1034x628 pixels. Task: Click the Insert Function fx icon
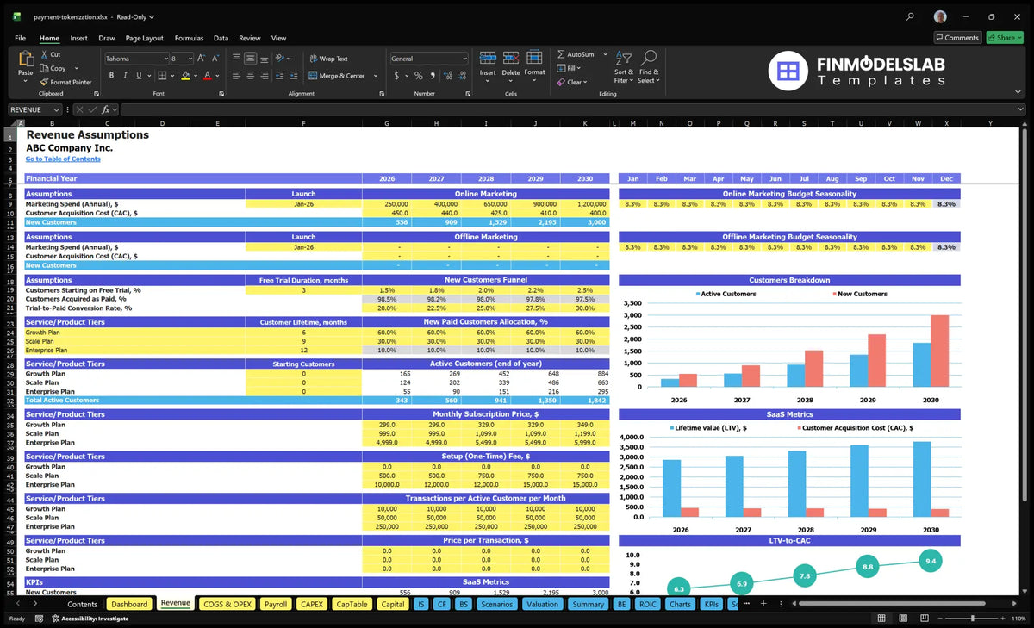[x=106, y=109]
